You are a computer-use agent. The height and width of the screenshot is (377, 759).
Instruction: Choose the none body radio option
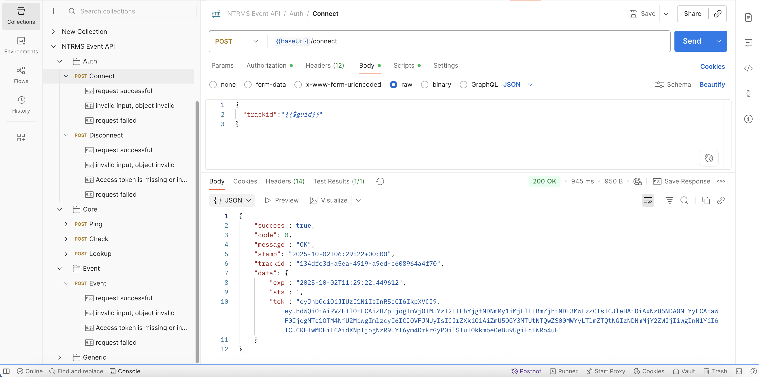coord(213,85)
